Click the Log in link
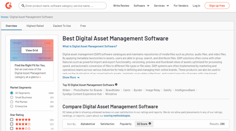The image size is (236, 131). click(197, 6)
